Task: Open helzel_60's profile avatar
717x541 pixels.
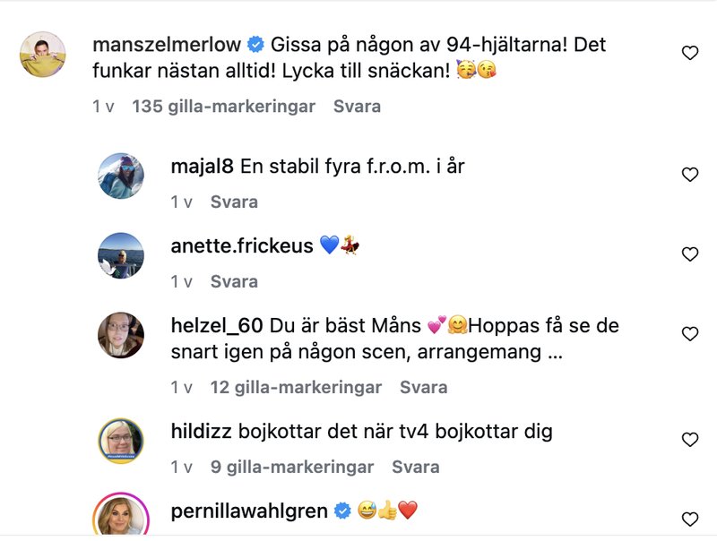Action: [120, 335]
